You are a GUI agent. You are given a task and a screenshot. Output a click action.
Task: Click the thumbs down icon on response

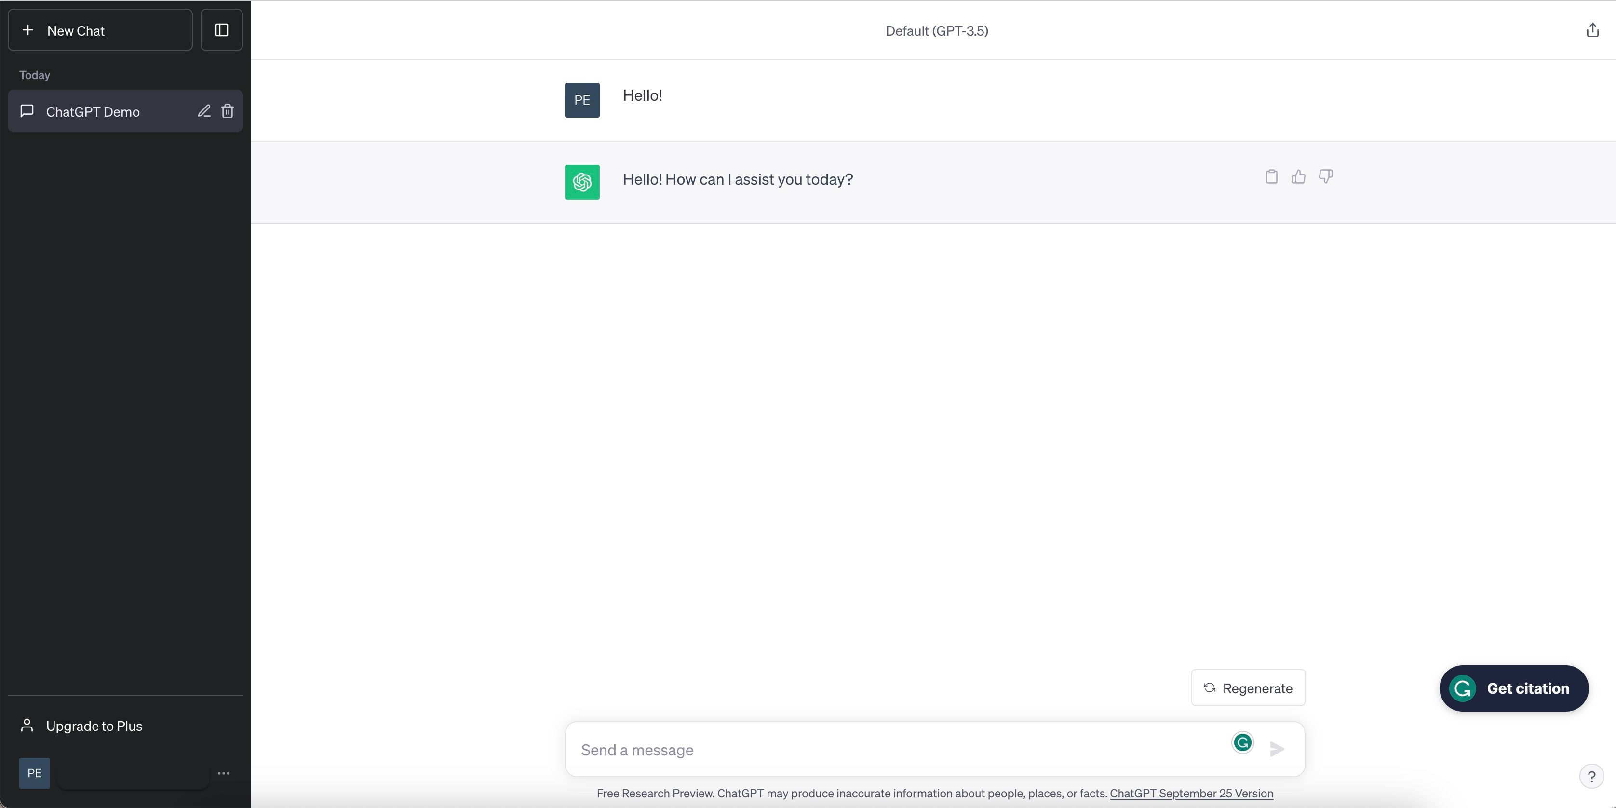point(1324,177)
